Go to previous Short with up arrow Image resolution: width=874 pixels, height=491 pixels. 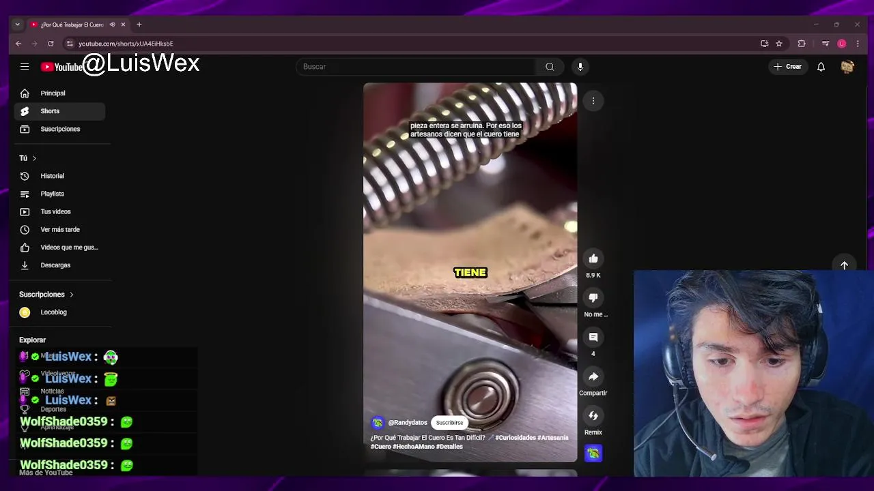coord(844,266)
